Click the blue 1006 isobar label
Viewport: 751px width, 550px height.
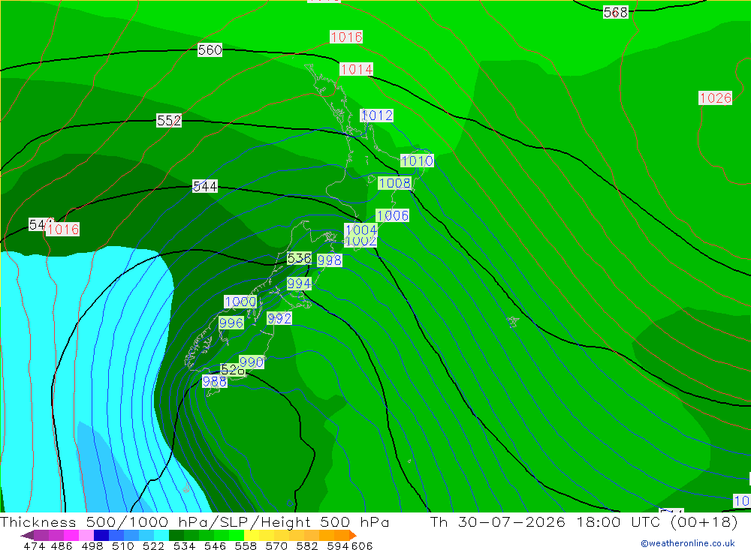392,215
